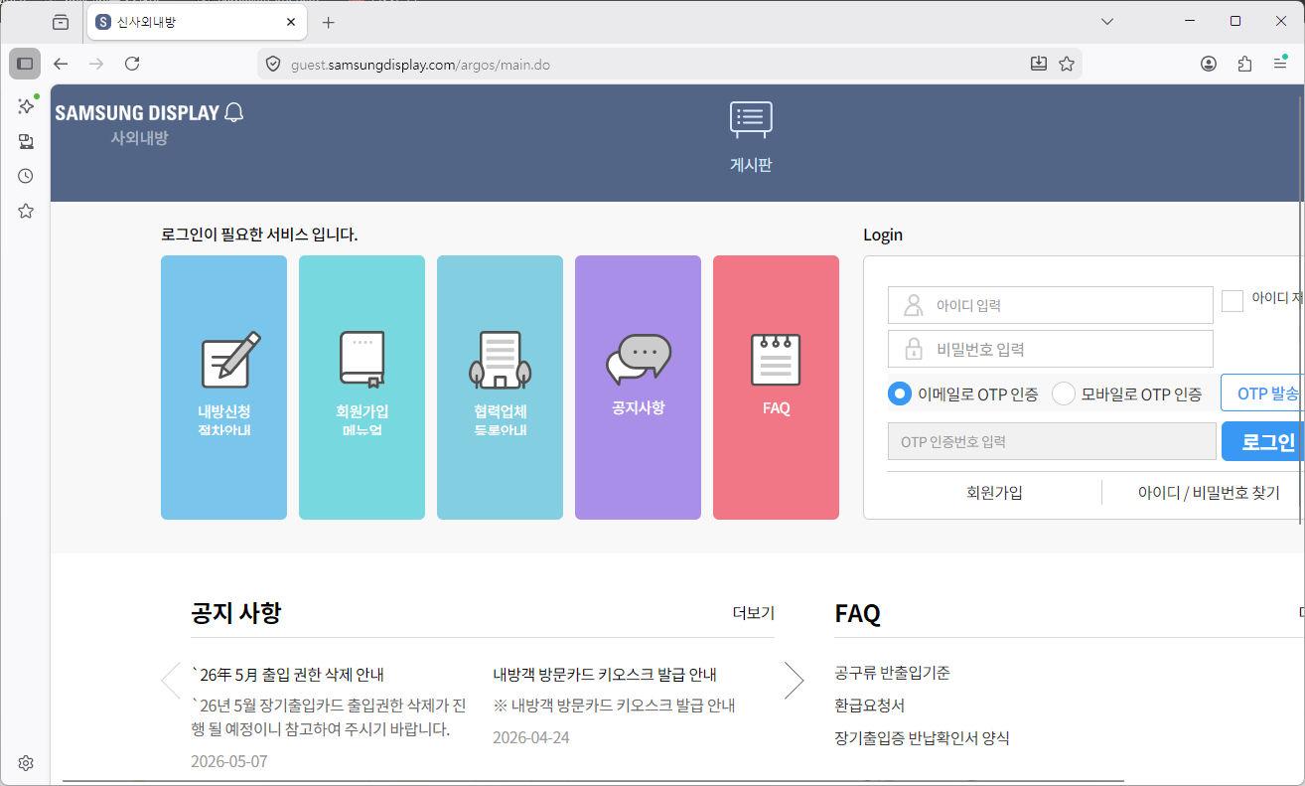Click the OTP 인증번호 입력 field
Screen dimensions: 1305x786
(x=1052, y=441)
